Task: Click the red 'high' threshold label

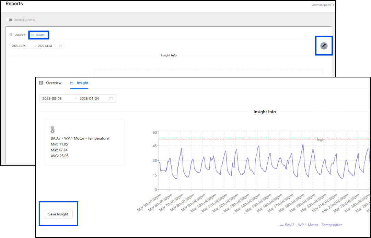Action: (321, 139)
